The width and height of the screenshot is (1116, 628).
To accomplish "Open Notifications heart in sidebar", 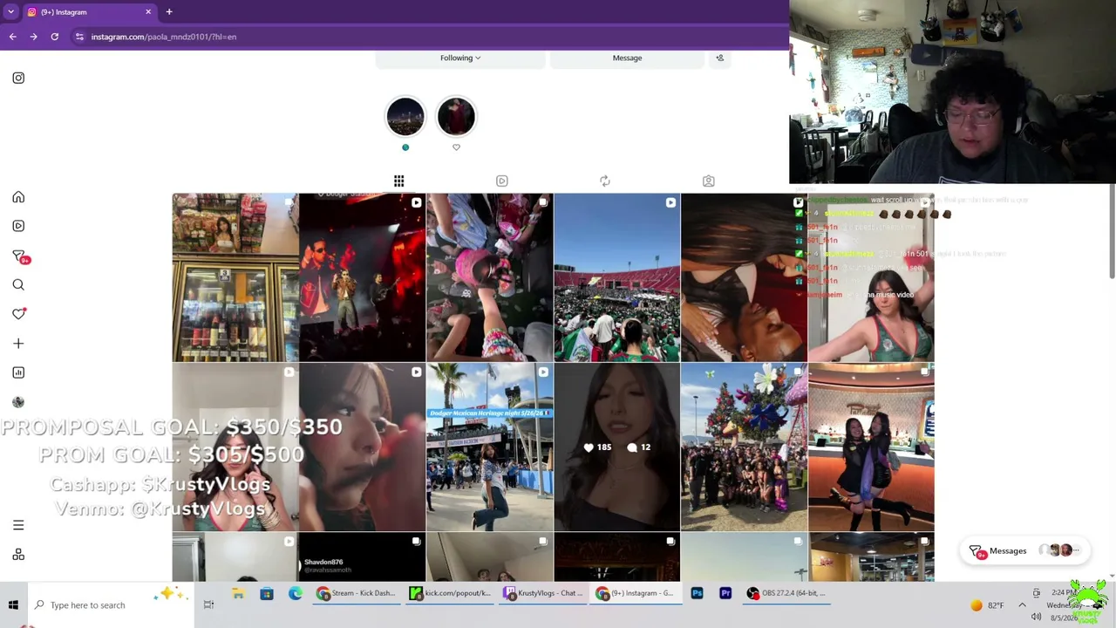I will (x=18, y=314).
